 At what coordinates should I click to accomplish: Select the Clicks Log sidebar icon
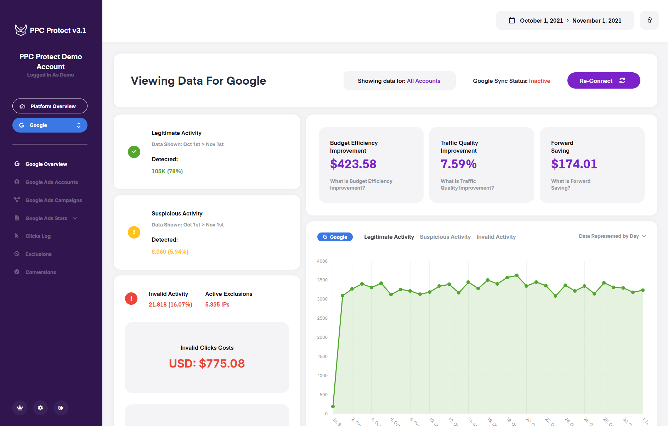click(x=17, y=236)
